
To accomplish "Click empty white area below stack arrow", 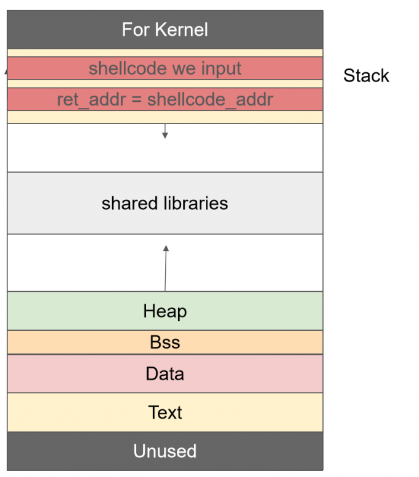I will [x=165, y=155].
